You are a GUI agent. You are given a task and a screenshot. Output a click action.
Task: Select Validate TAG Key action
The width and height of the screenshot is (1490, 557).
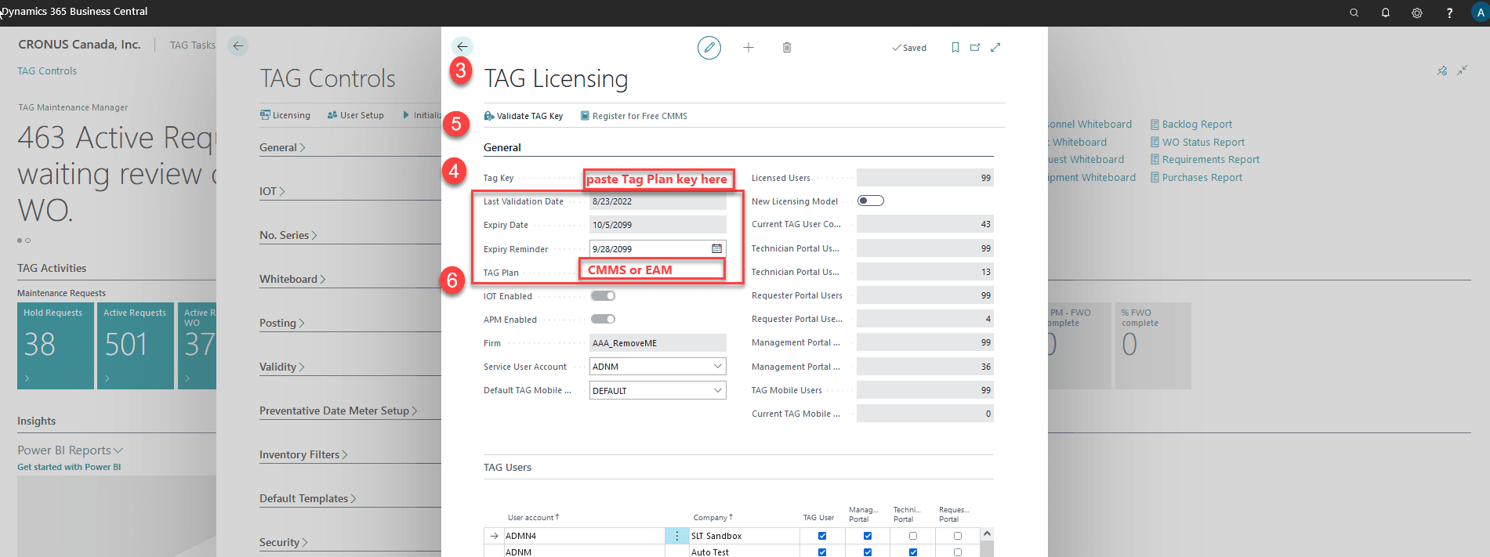[x=524, y=116]
